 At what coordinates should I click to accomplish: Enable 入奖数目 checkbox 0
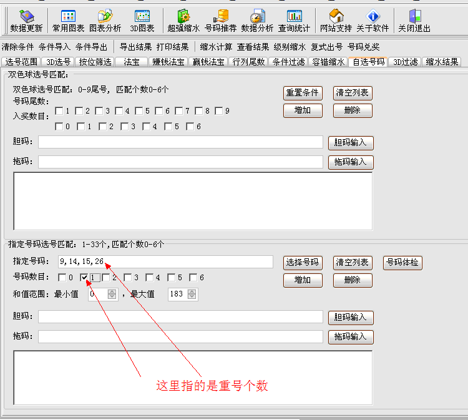59,127
